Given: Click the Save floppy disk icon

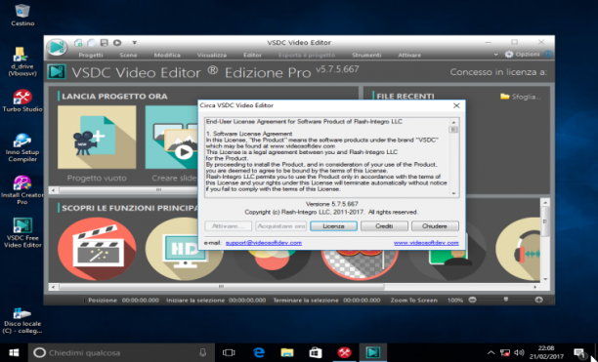Looking at the screenshot, I should pyautogui.click(x=104, y=43).
